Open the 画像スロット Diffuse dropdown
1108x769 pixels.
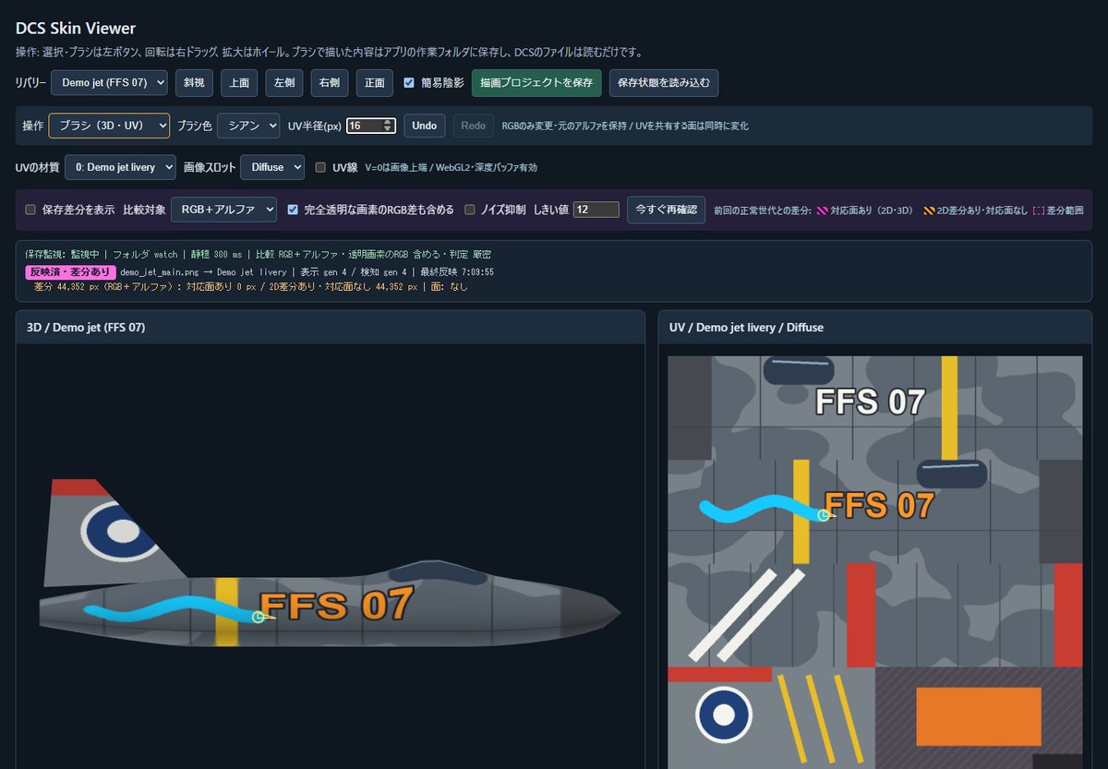tap(272, 167)
